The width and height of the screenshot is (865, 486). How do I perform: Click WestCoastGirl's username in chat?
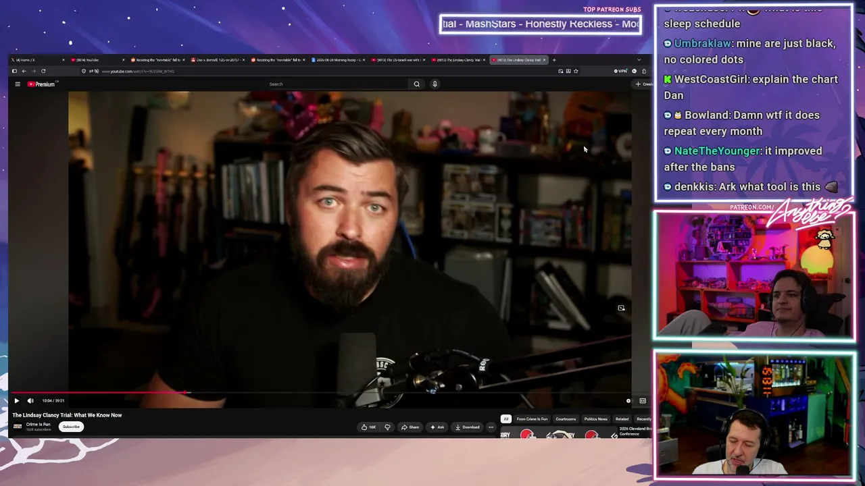coord(710,79)
